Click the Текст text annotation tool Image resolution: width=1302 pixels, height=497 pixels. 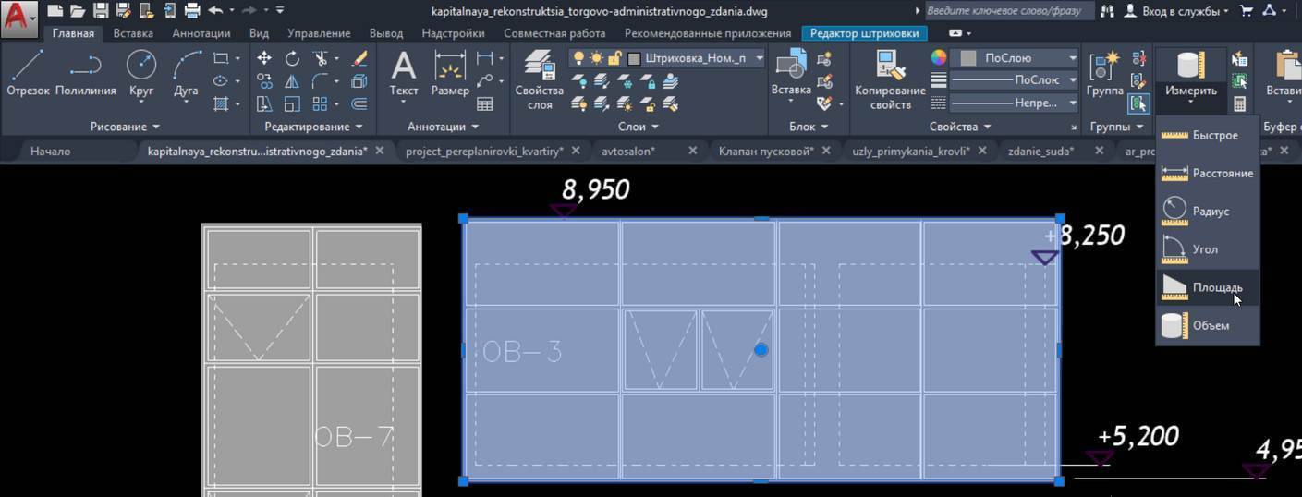(403, 74)
